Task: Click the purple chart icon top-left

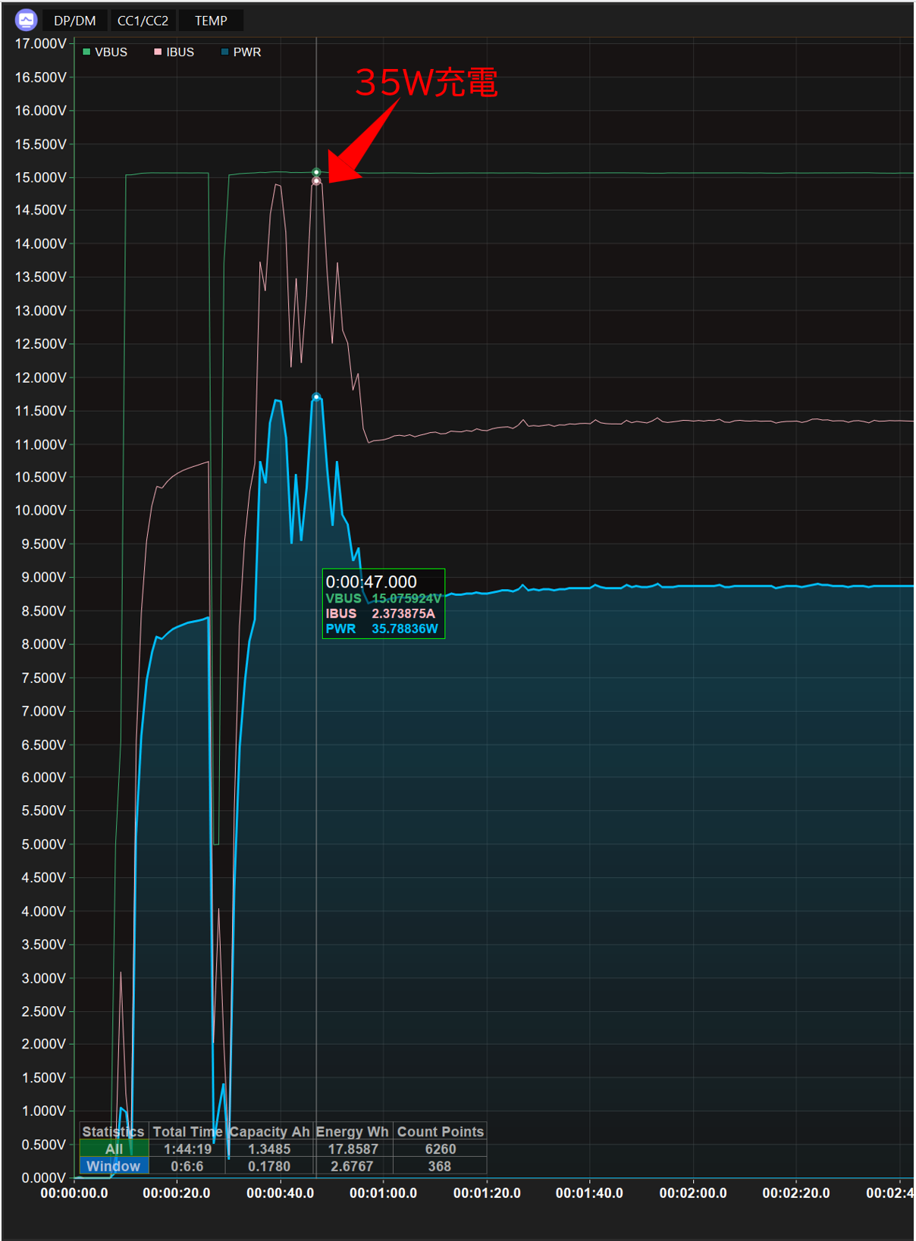Action: click(26, 20)
